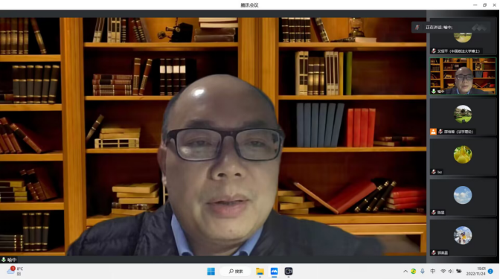Click the orange host badge icon
The image size is (500, 279).
tap(433, 132)
